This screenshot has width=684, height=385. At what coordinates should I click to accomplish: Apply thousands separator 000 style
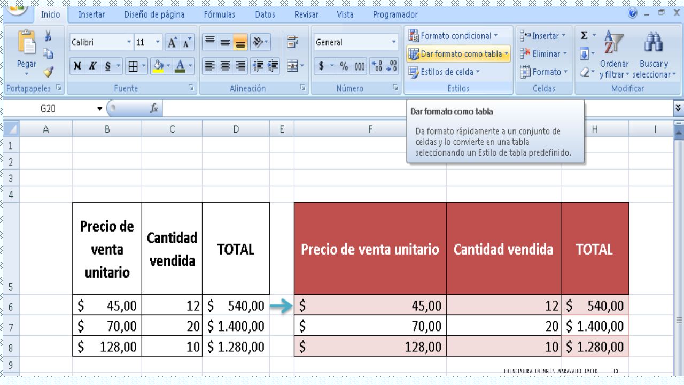[360, 66]
